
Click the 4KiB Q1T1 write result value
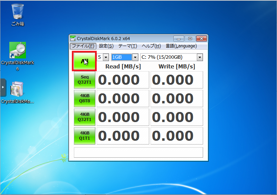tap(176, 136)
